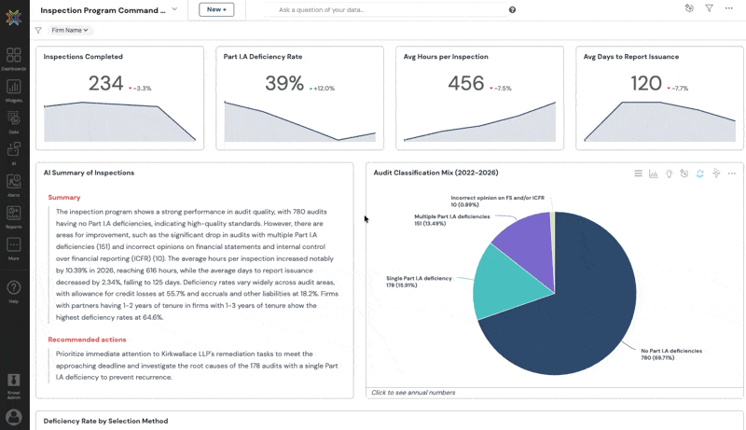Click the 'Inspections Completed' trend chart
The image size is (746, 430).
pyautogui.click(x=120, y=122)
